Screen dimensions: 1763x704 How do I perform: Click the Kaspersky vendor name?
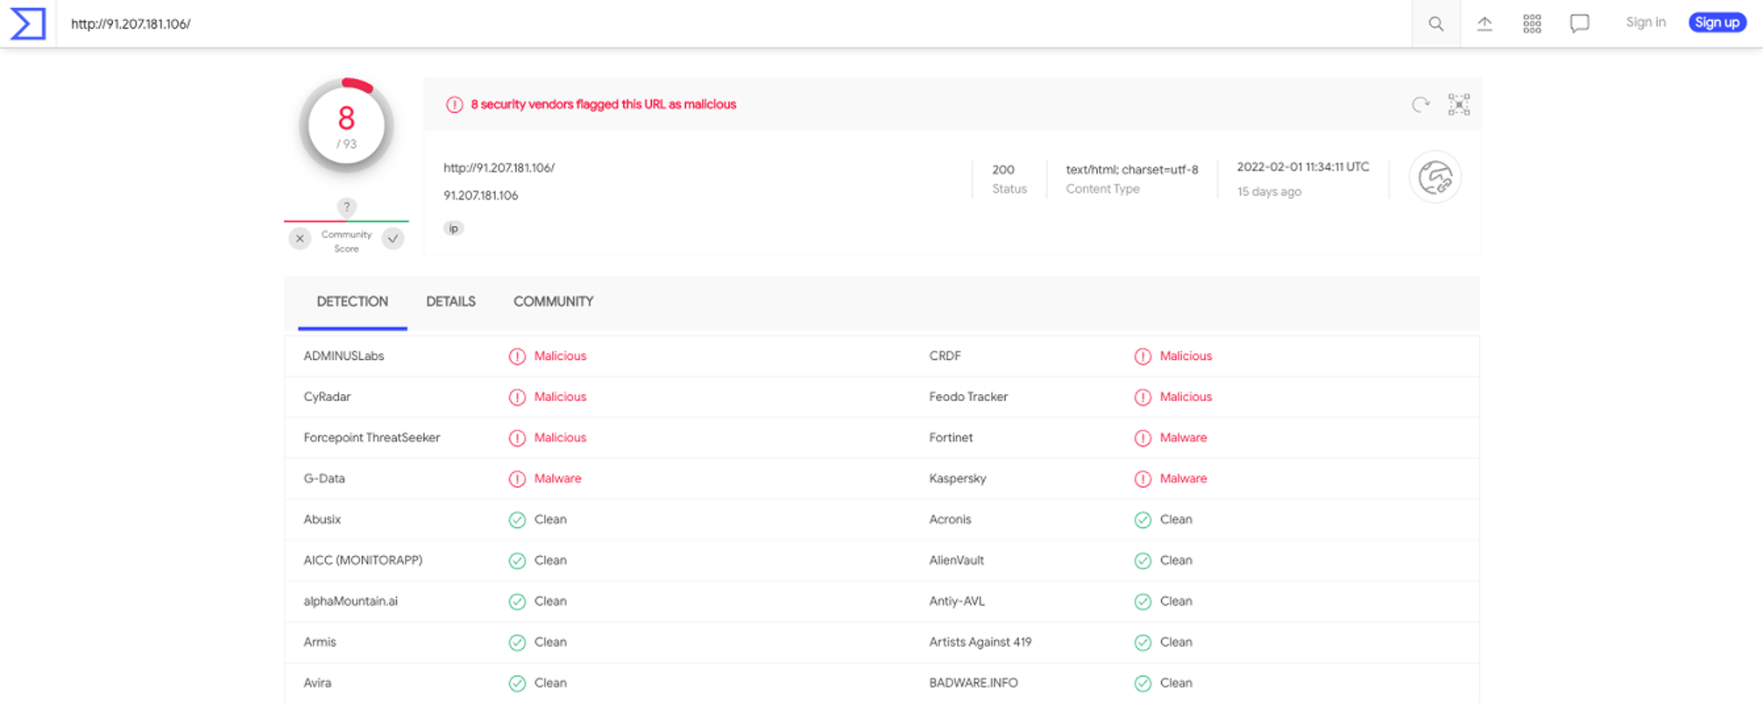958,478
